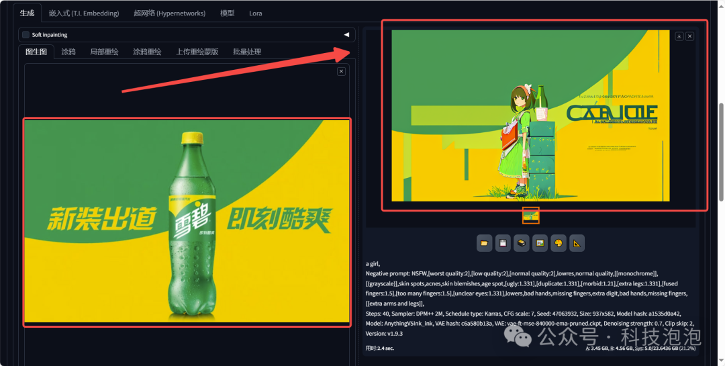Save images as zip archive icon
This screenshot has height=366, width=725.
pos(521,243)
